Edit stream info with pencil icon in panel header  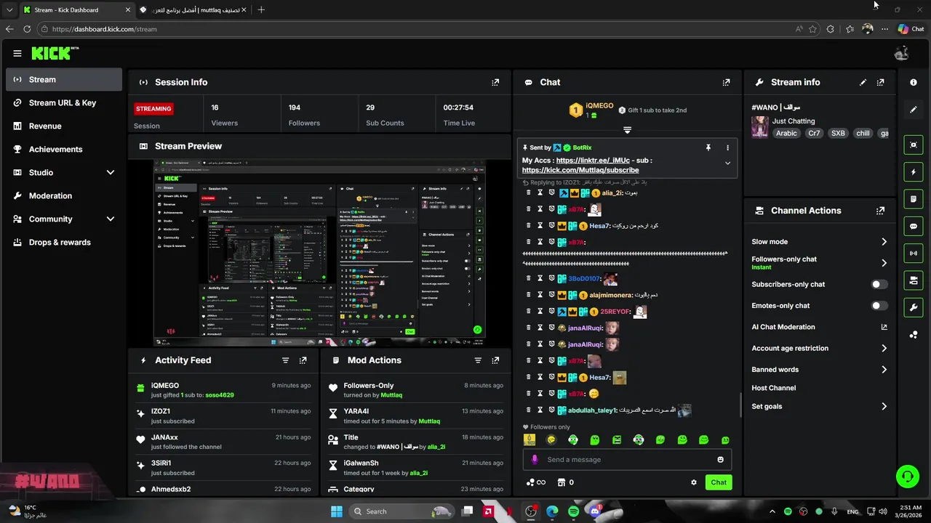click(863, 82)
